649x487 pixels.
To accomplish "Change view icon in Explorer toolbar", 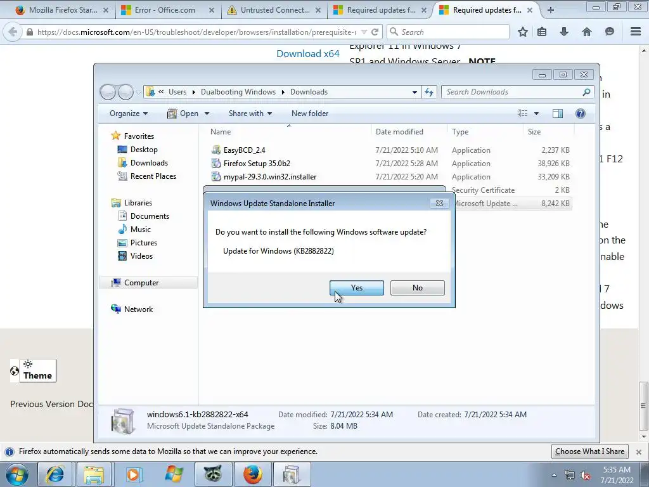I will click(x=523, y=114).
